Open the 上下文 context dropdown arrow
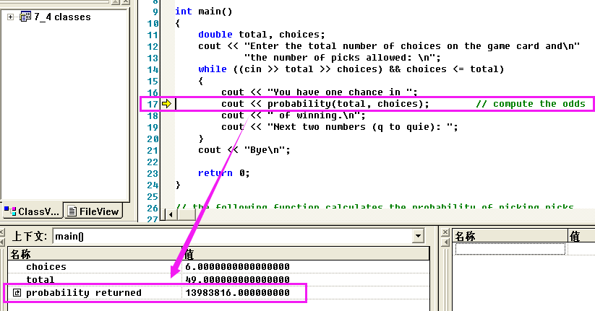The height and width of the screenshot is (311, 595). point(418,236)
